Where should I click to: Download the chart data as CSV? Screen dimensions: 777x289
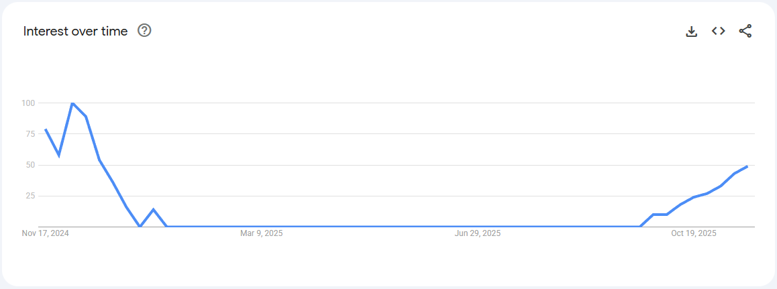point(692,31)
